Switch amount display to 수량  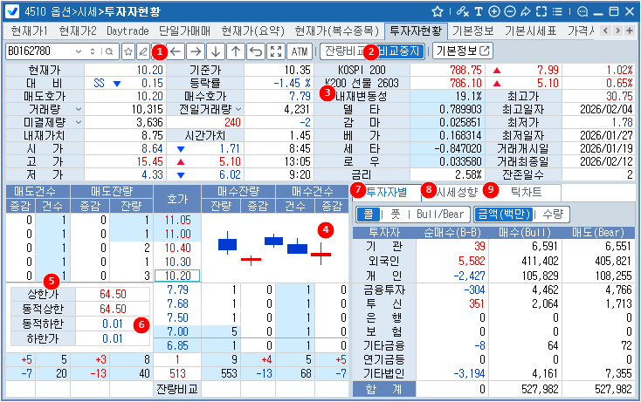[x=552, y=214]
